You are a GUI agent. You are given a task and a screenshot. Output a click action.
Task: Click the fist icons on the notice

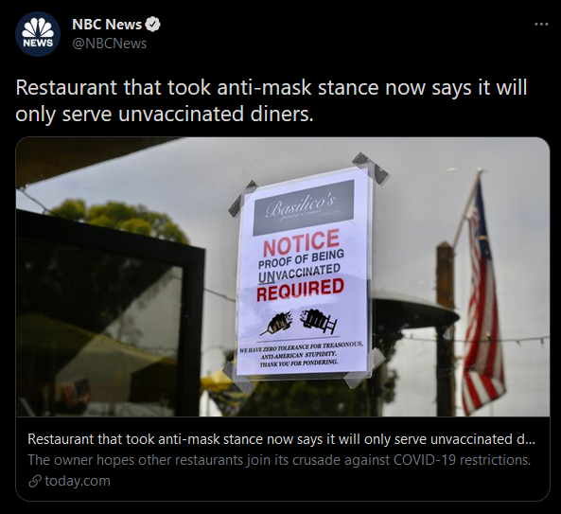click(300, 322)
